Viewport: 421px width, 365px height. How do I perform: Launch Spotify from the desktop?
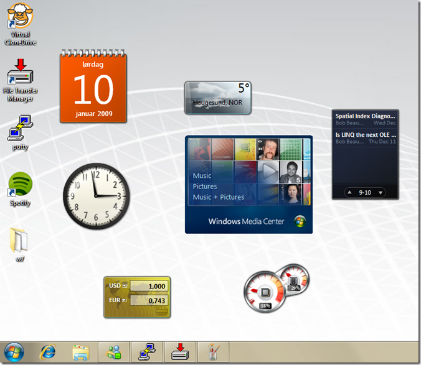tap(20, 187)
